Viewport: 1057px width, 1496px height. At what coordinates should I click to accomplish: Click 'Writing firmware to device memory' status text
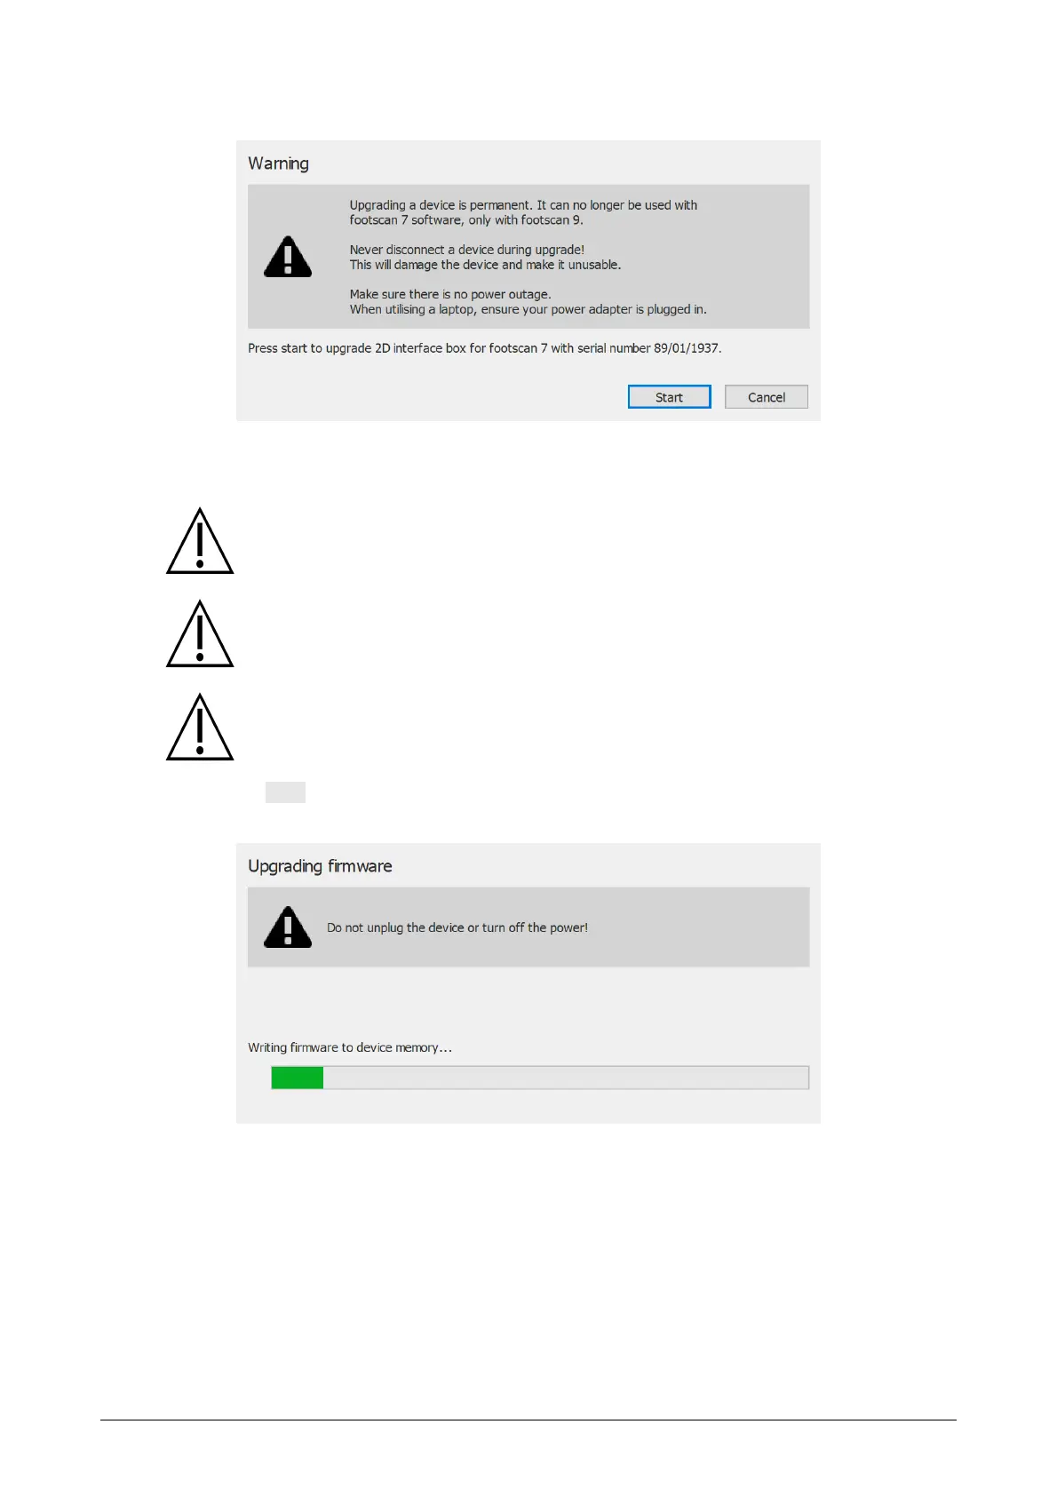coord(350,1047)
